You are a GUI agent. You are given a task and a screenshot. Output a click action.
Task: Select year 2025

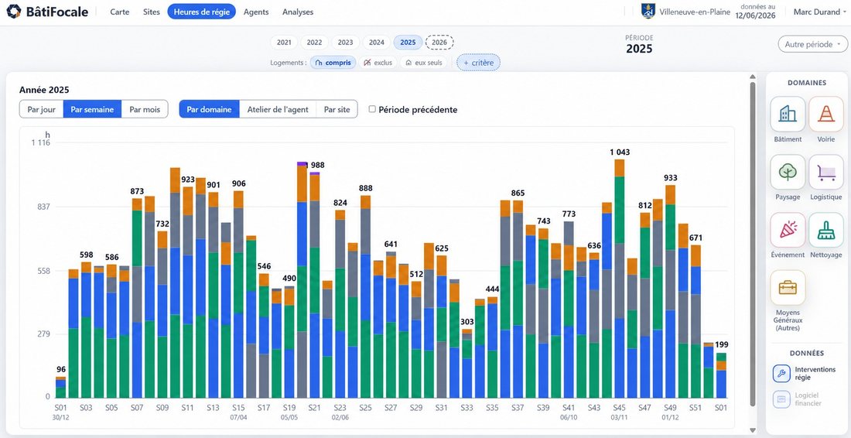point(408,43)
